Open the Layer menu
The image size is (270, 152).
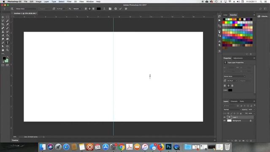(46, 2)
